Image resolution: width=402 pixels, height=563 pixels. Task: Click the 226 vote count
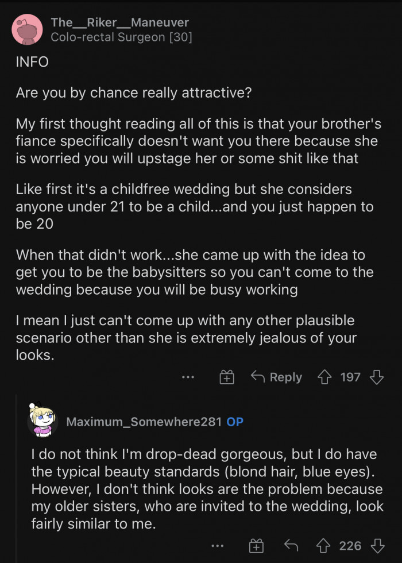pyautogui.click(x=350, y=546)
